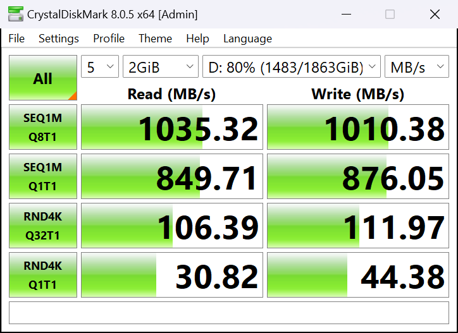The image size is (458, 333).
Task: Click the 849.71 SEQ1M Q1T1 read result
Action: [172, 176]
